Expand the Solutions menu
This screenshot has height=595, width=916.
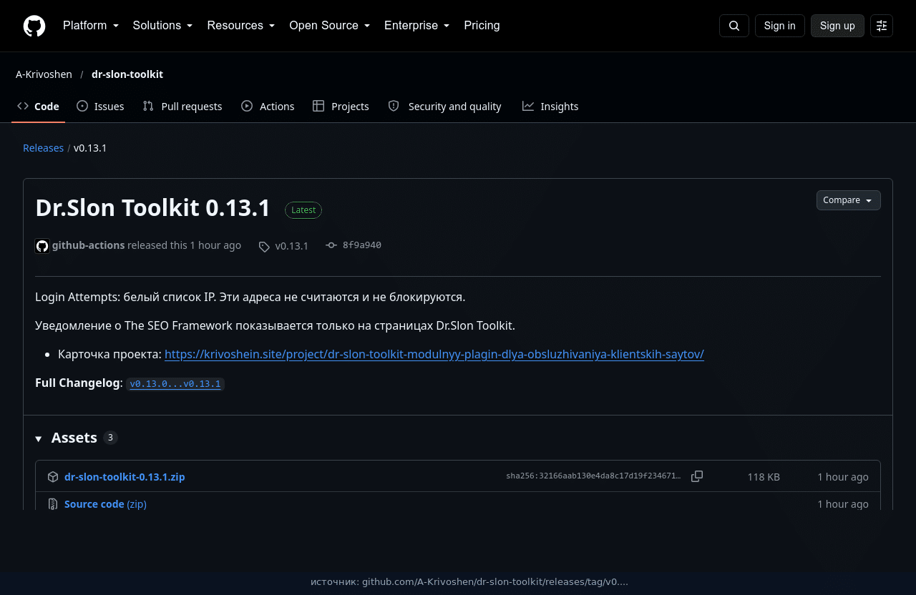tap(163, 26)
